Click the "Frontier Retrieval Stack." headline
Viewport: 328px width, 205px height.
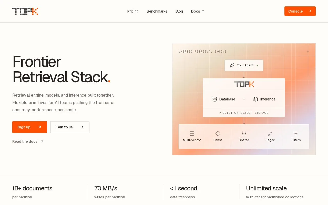tap(61, 69)
